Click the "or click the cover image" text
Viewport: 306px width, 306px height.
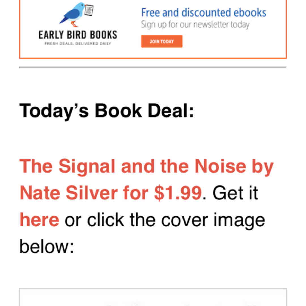pos(165,220)
